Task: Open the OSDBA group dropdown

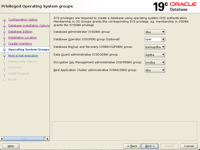Action: click(155, 32)
